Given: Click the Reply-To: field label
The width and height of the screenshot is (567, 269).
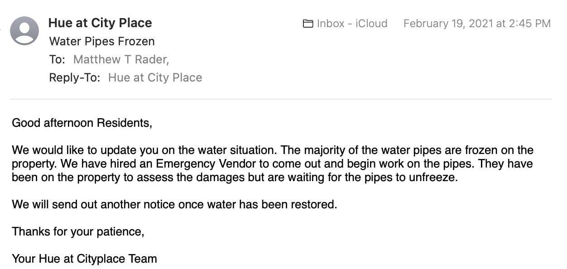Looking at the screenshot, I should 74,77.
